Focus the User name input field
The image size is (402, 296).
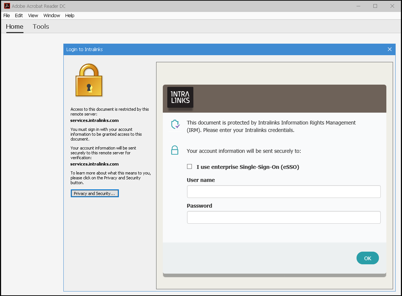click(x=284, y=192)
